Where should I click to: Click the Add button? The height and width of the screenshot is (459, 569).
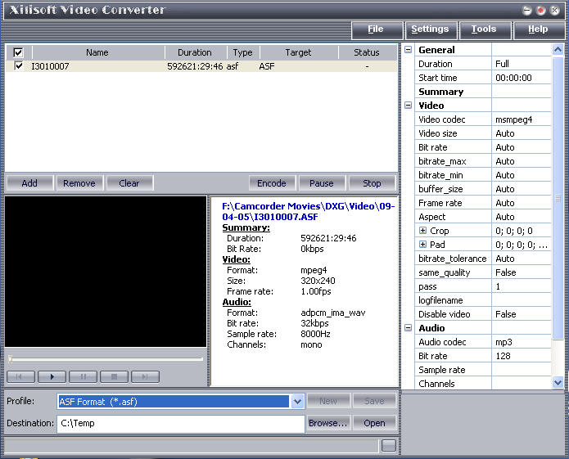point(29,183)
